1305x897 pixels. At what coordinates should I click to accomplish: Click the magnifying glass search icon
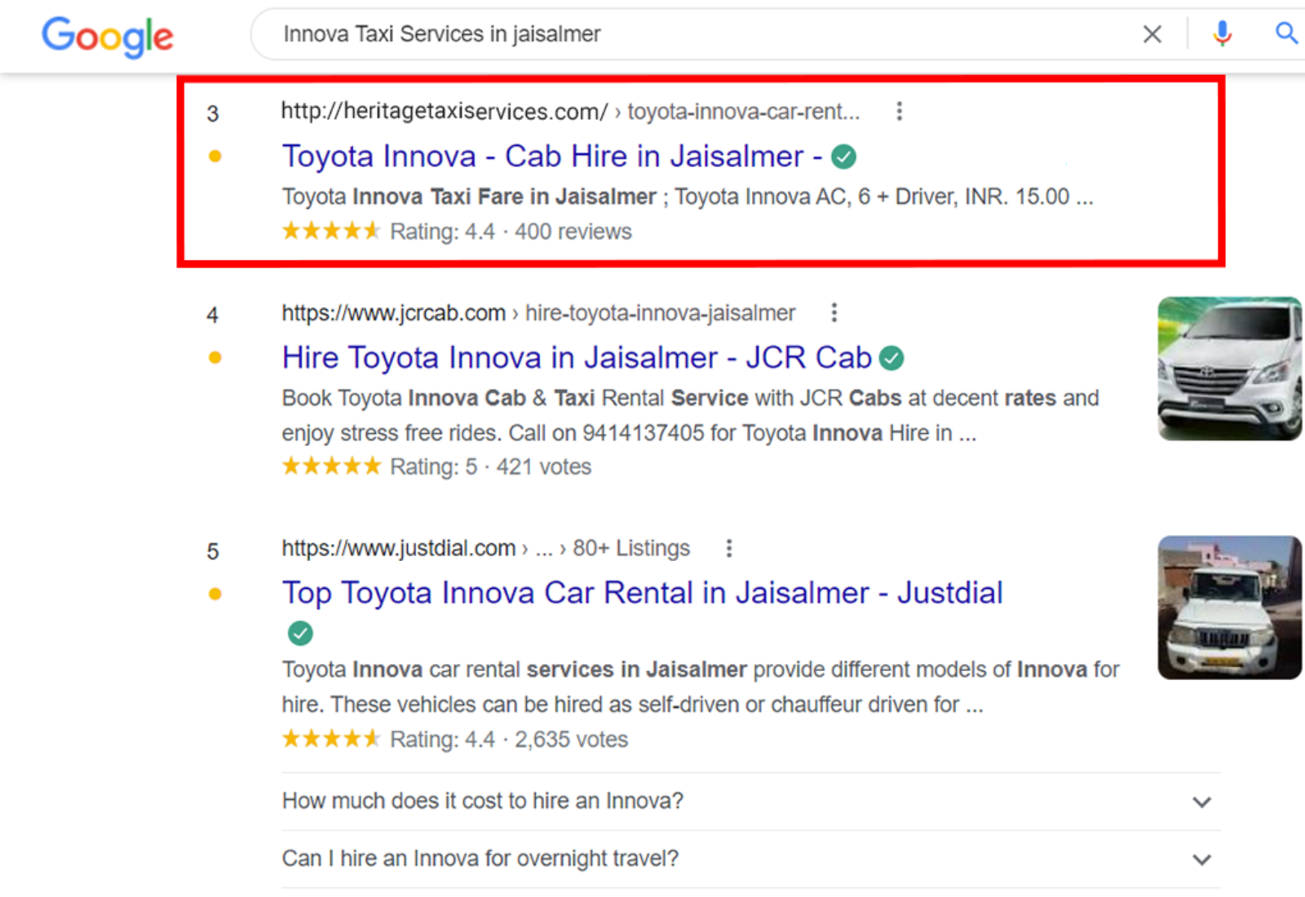[1285, 33]
